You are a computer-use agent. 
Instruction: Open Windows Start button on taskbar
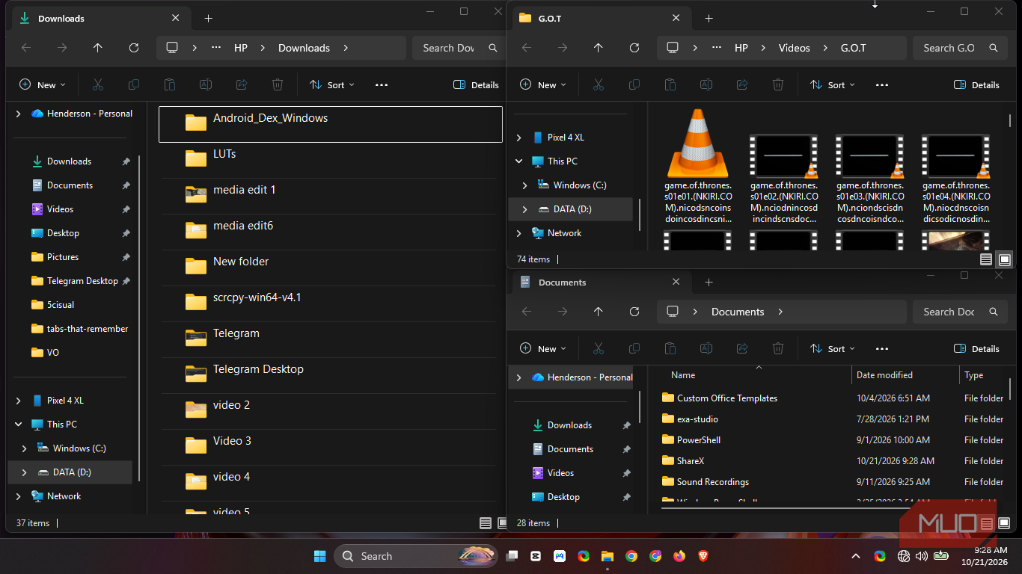click(320, 556)
